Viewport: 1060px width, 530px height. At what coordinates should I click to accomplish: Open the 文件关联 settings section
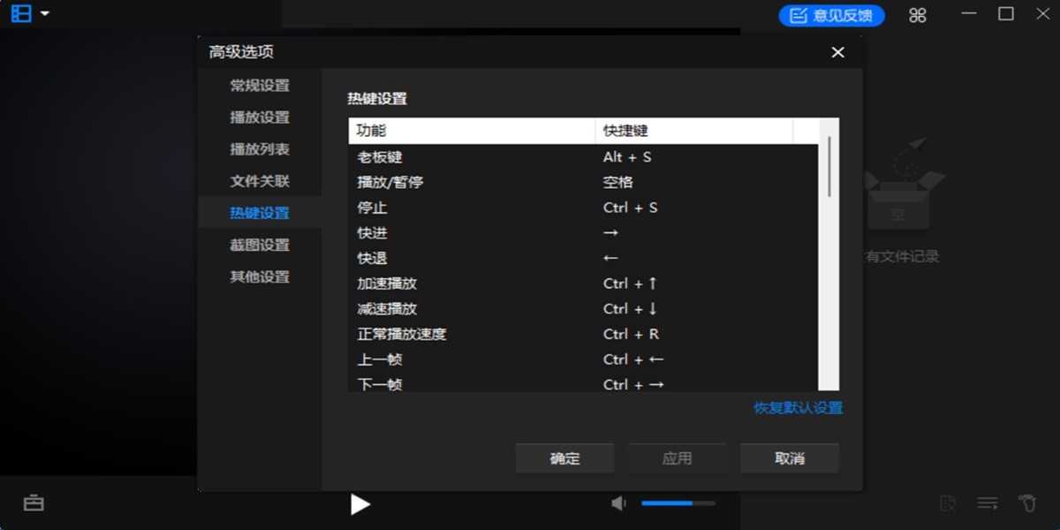[261, 180]
